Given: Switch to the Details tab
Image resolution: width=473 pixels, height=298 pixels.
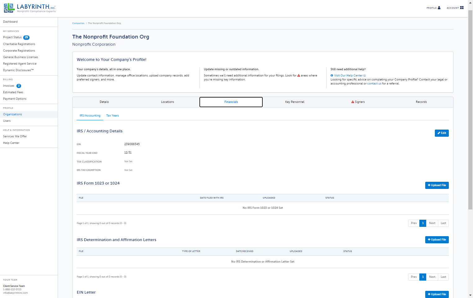Looking at the screenshot, I should coord(104,102).
